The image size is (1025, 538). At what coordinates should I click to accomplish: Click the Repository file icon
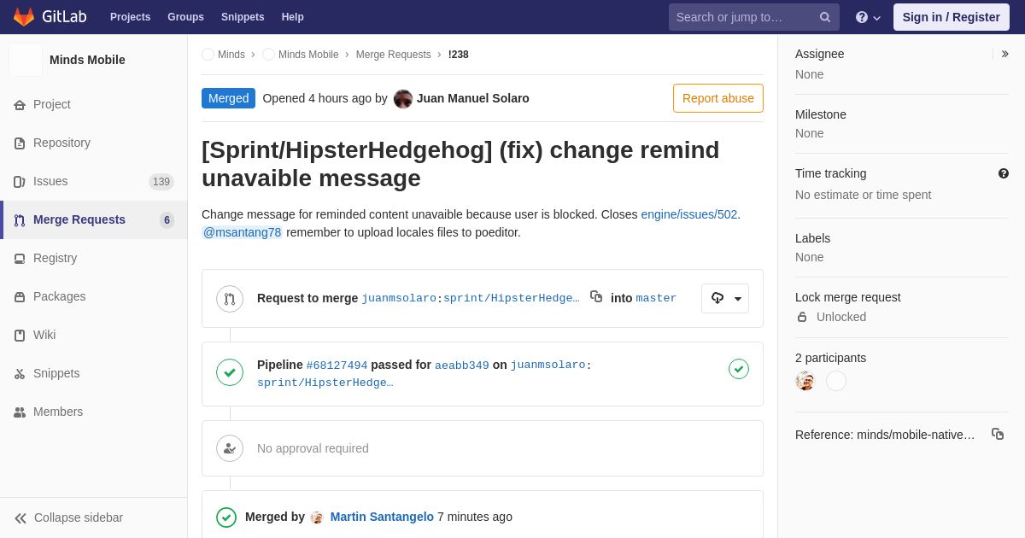point(20,143)
